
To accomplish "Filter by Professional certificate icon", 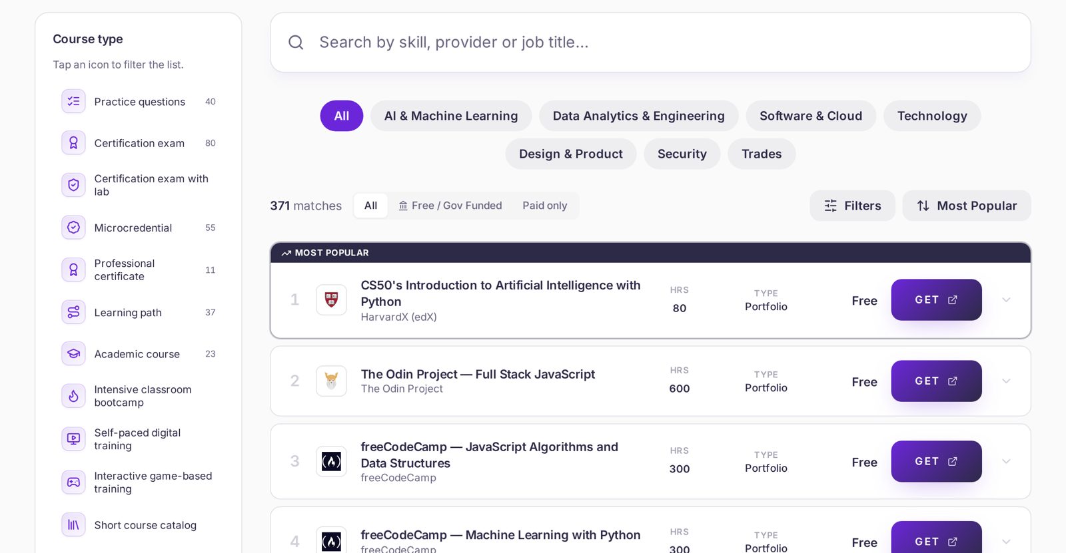I will tap(73, 270).
